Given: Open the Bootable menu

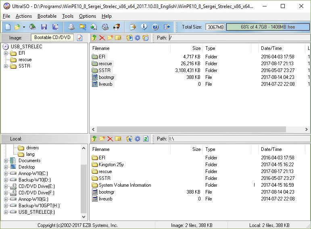Looking at the screenshot, I should click(47, 16).
